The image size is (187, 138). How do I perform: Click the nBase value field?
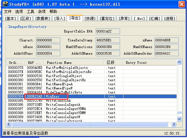click(48, 47)
